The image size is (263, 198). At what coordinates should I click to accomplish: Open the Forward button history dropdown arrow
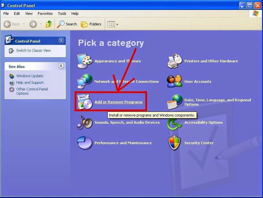click(x=41, y=24)
